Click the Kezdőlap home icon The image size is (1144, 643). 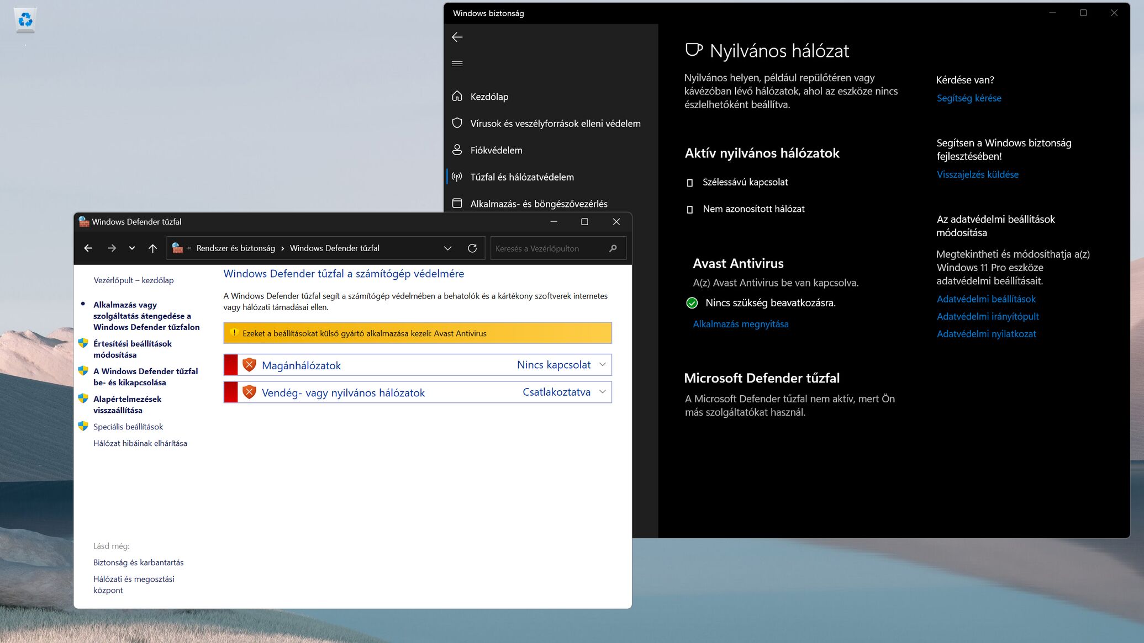point(457,96)
